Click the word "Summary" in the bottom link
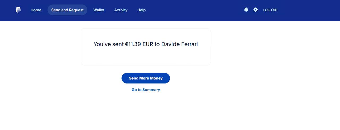340x130 pixels. tap(151, 90)
